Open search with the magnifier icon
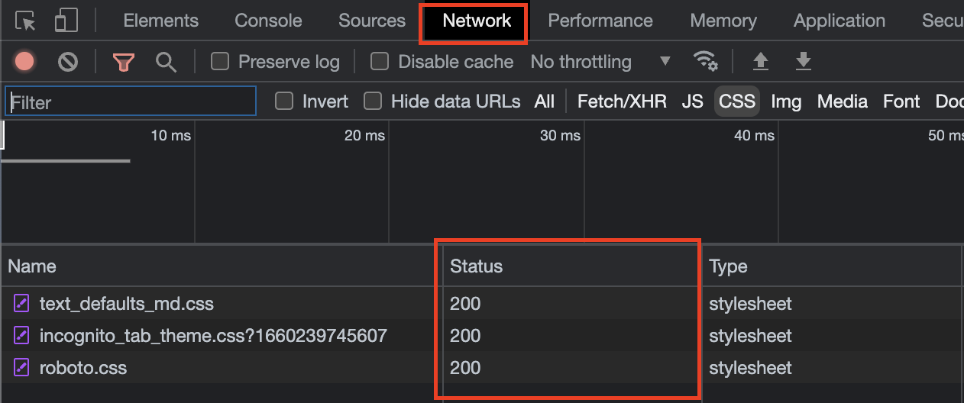Image resolution: width=964 pixels, height=403 pixels. click(166, 62)
